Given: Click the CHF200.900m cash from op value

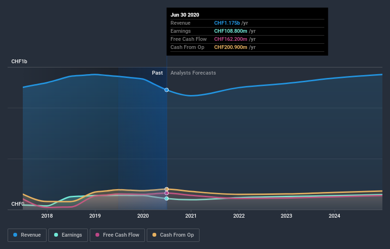Looking at the screenshot, I should tap(231, 47).
